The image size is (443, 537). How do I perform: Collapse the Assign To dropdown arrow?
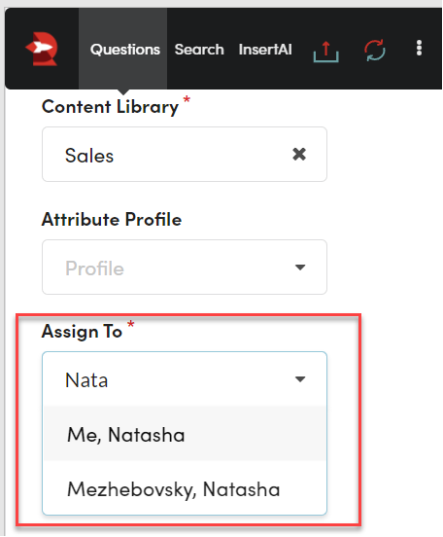pyautogui.click(x=300, y=379)
